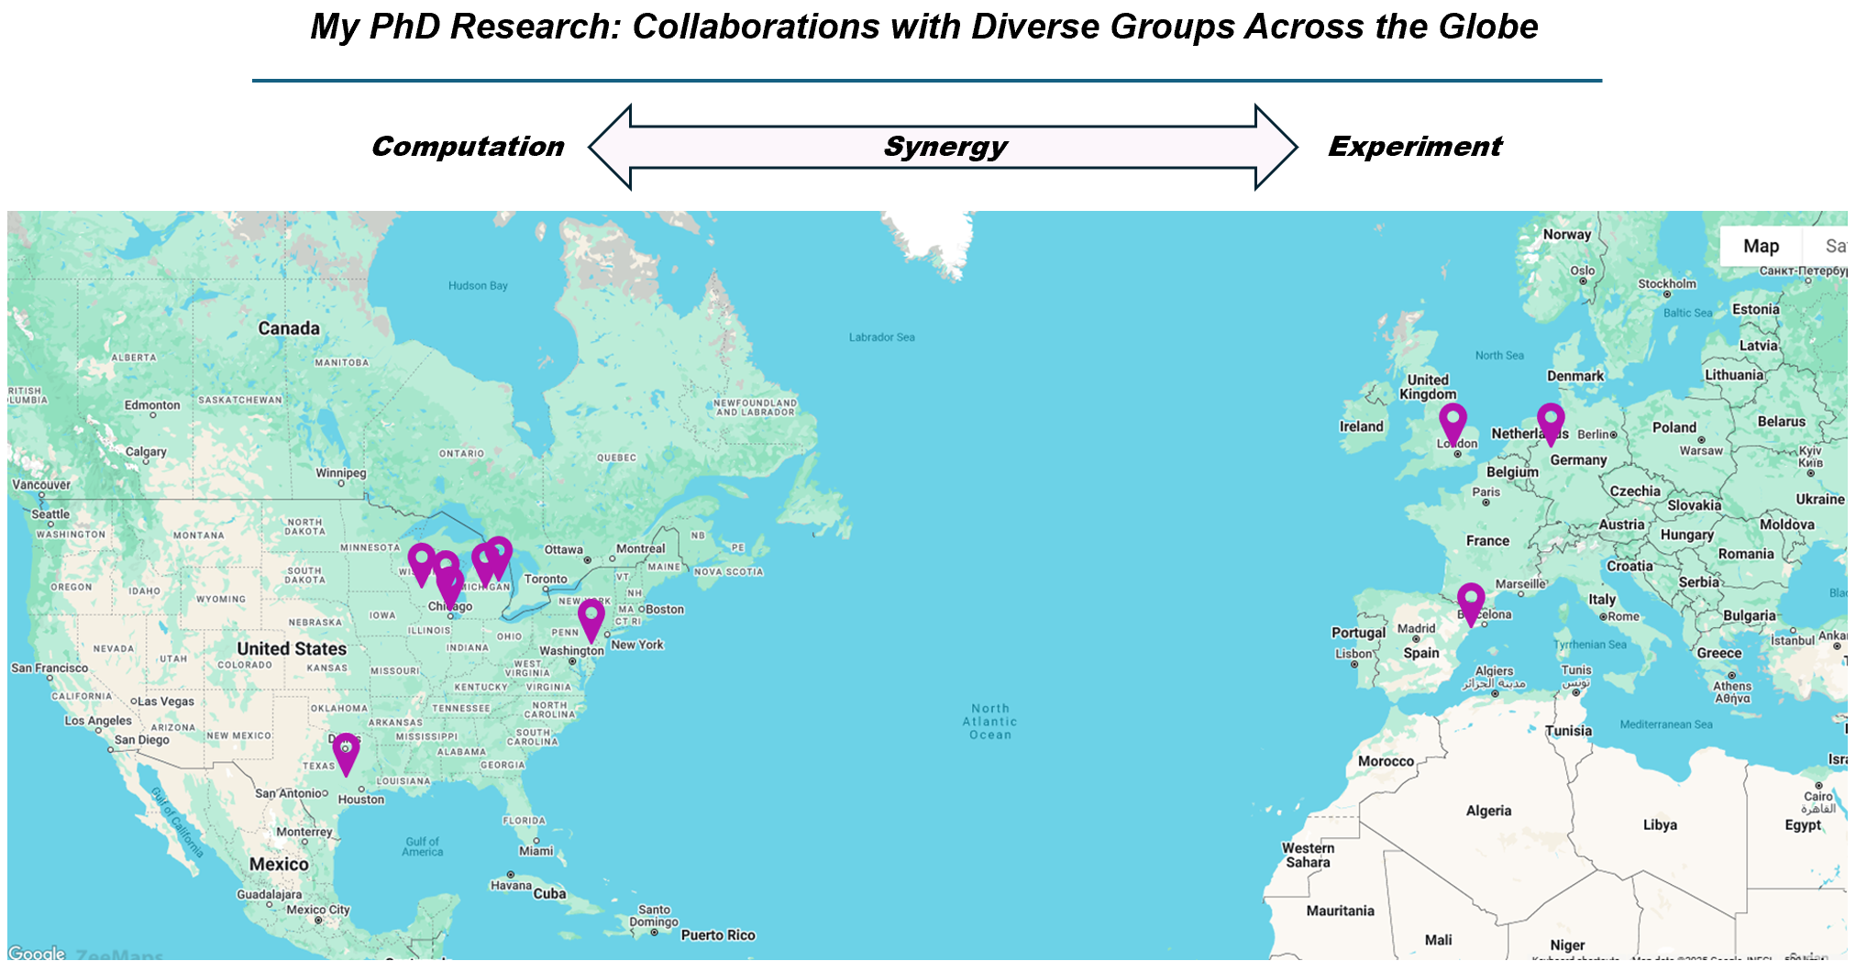This screenshot has height=961, width=1856.
Task: Open the pin in Pennsylvania near Washington
Action: [x=591, y=616]
